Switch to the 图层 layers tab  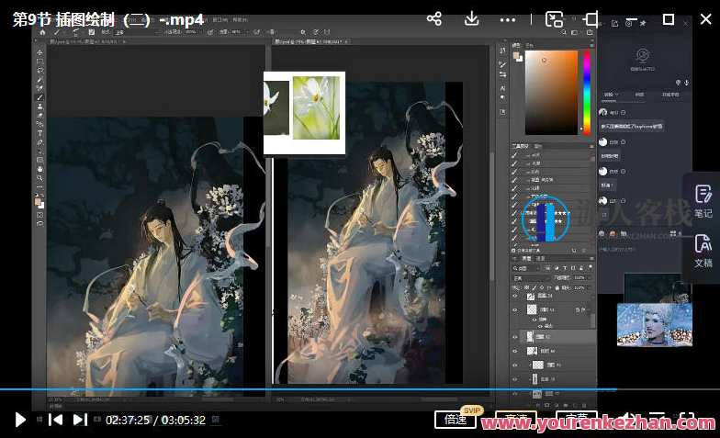coord(527,259)
